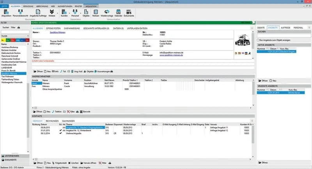Screen dimensions: 312x169
Task: Click the Wiedervorlage ribbon icon
Action: [107, 13]
